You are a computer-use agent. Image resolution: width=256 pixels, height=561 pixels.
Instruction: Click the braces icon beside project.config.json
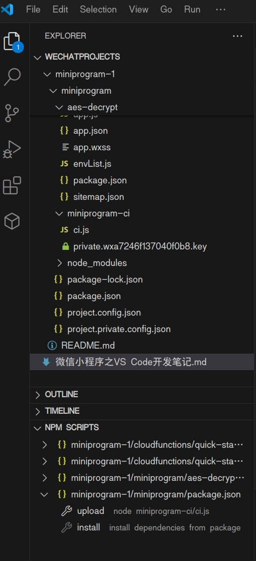tap(58, 313)
